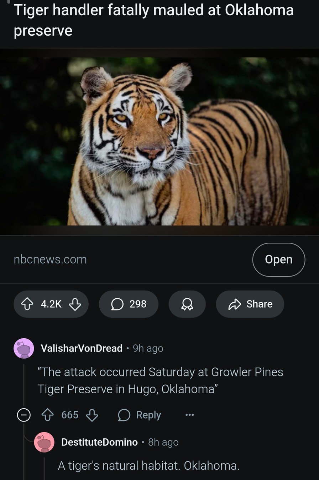The image size is (319, 480).
Task: Downvote the tiger post
Action: coord(75,304)
